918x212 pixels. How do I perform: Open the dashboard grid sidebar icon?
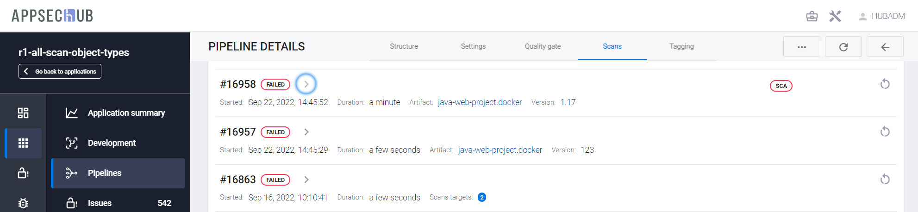23,113
